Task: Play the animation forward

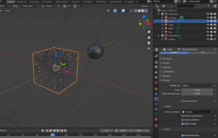Action: 58,131
